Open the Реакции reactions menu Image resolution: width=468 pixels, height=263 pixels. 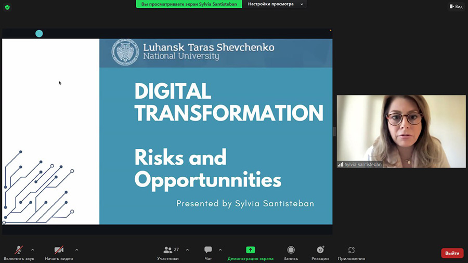pyautogui.click(x=320, y=253)
